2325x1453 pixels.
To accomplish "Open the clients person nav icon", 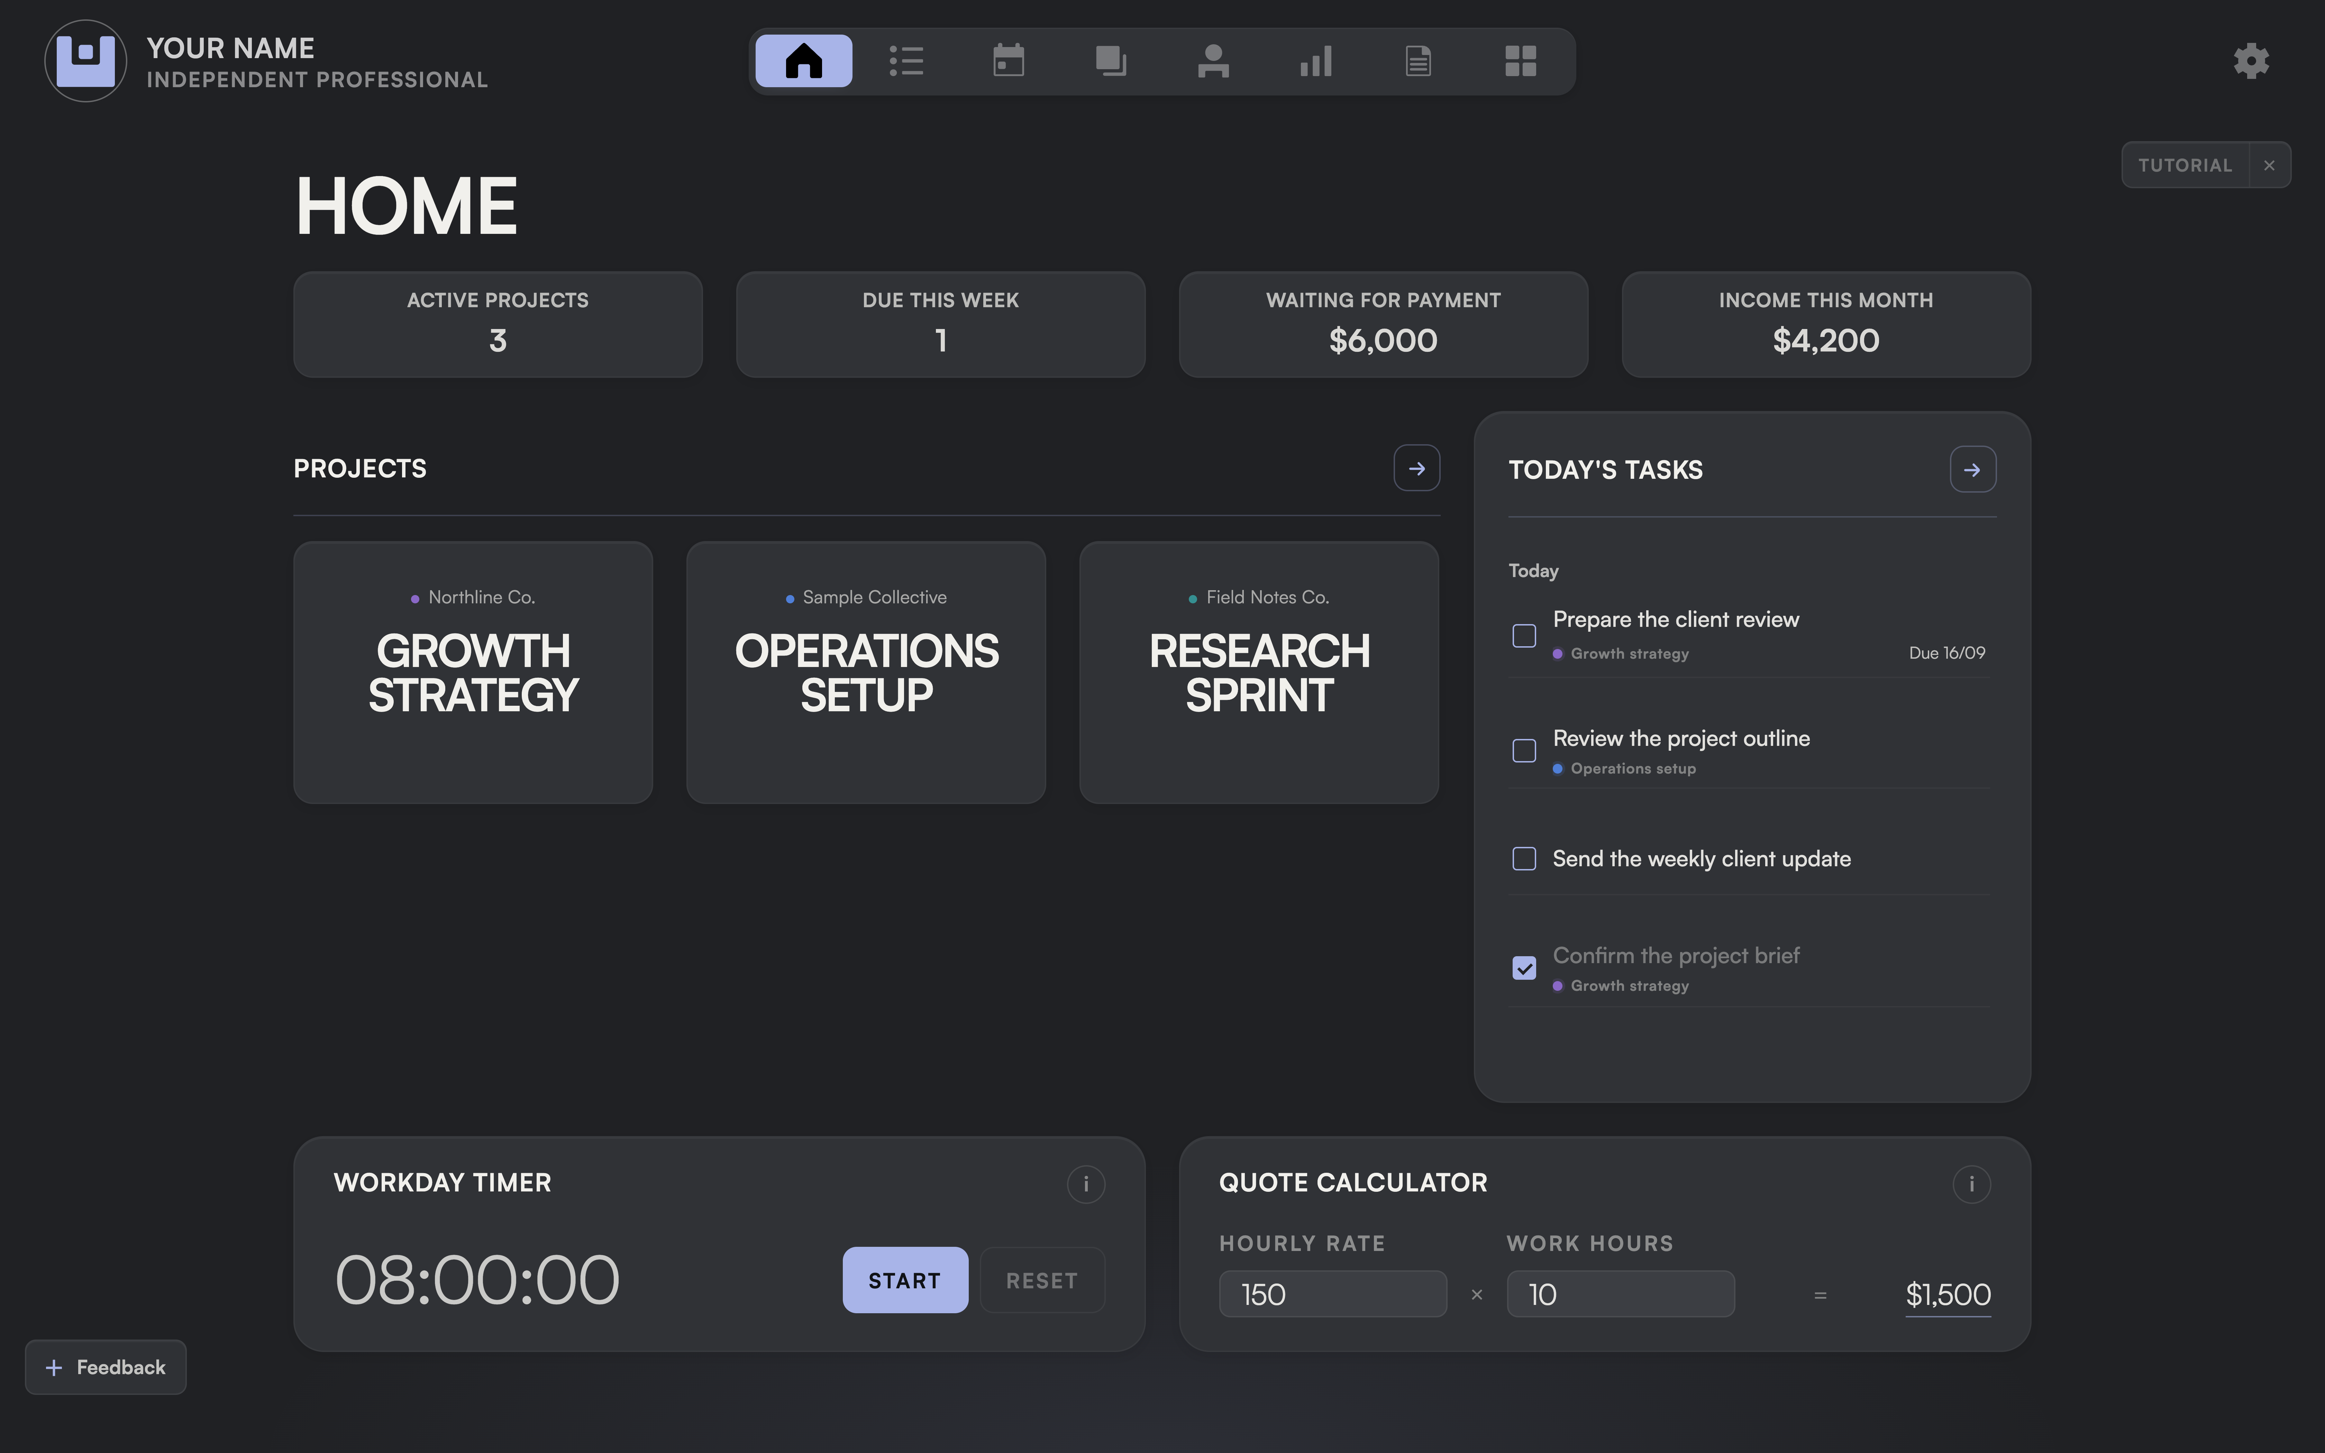I will pyautogui.click(x=1213, y=61).
